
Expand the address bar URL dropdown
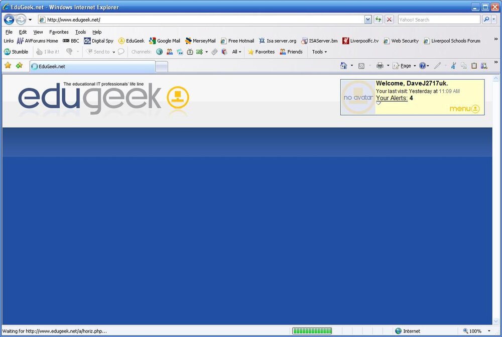coord(368,20)
